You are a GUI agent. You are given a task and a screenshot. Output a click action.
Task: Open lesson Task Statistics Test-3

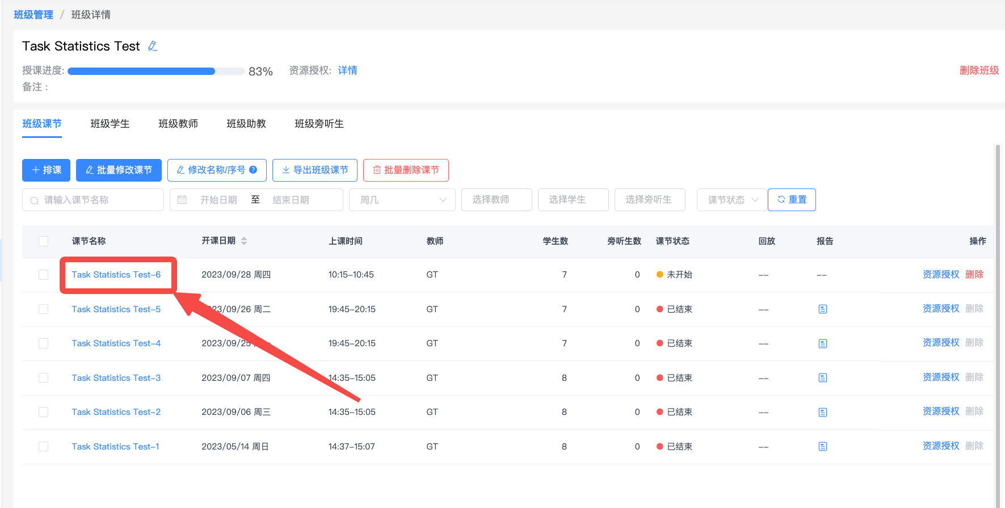click(116, 378)
